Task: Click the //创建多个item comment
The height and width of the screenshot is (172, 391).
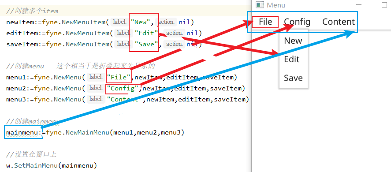Action: point(32,11)
